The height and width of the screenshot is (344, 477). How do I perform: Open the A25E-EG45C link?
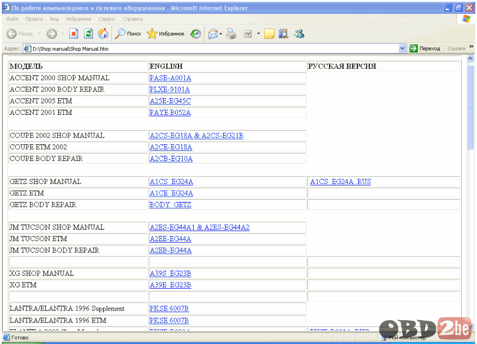[x=170, y=101]
